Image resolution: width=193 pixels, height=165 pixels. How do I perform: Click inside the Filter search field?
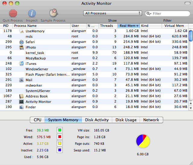click(168, 13)
